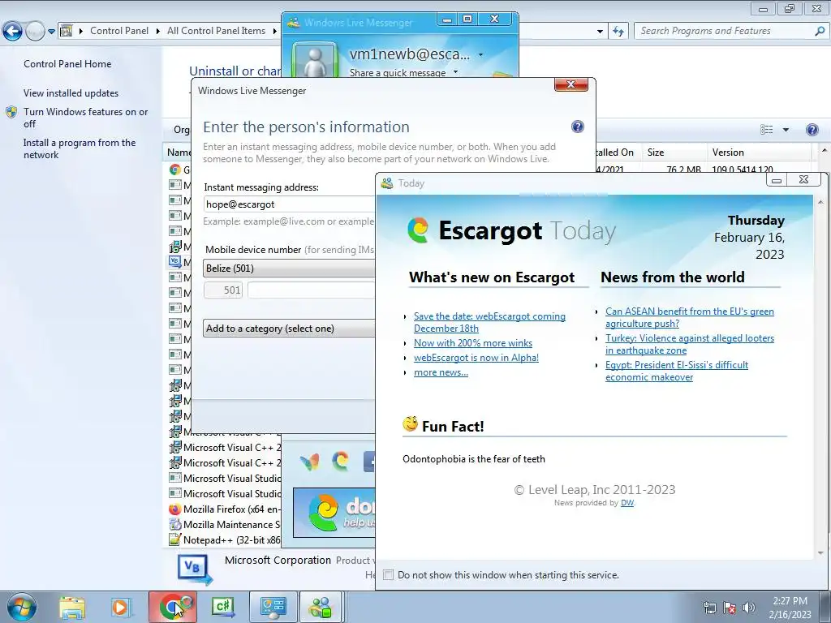Refresh the Control Panel address bar
Screen dimensions: 831x623
pos(618,32)
